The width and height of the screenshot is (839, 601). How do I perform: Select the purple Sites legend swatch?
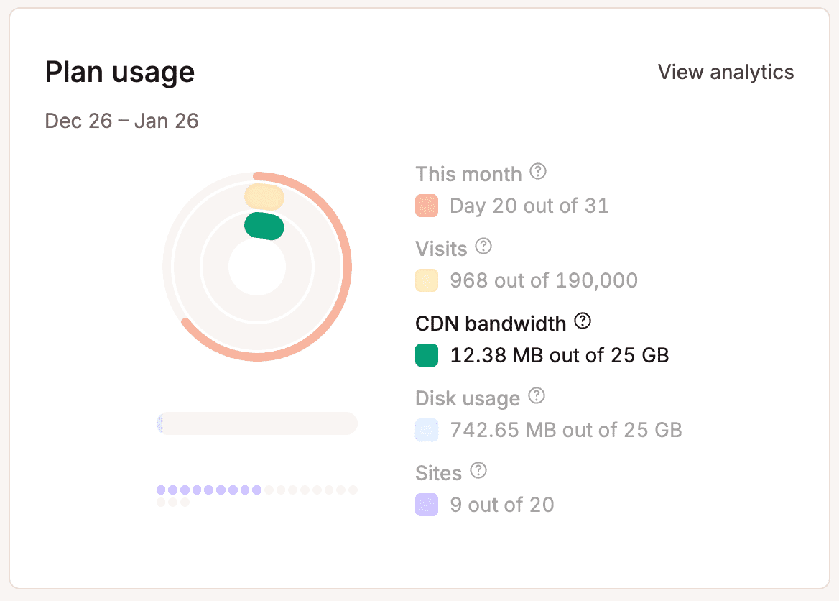pos(427,505)
